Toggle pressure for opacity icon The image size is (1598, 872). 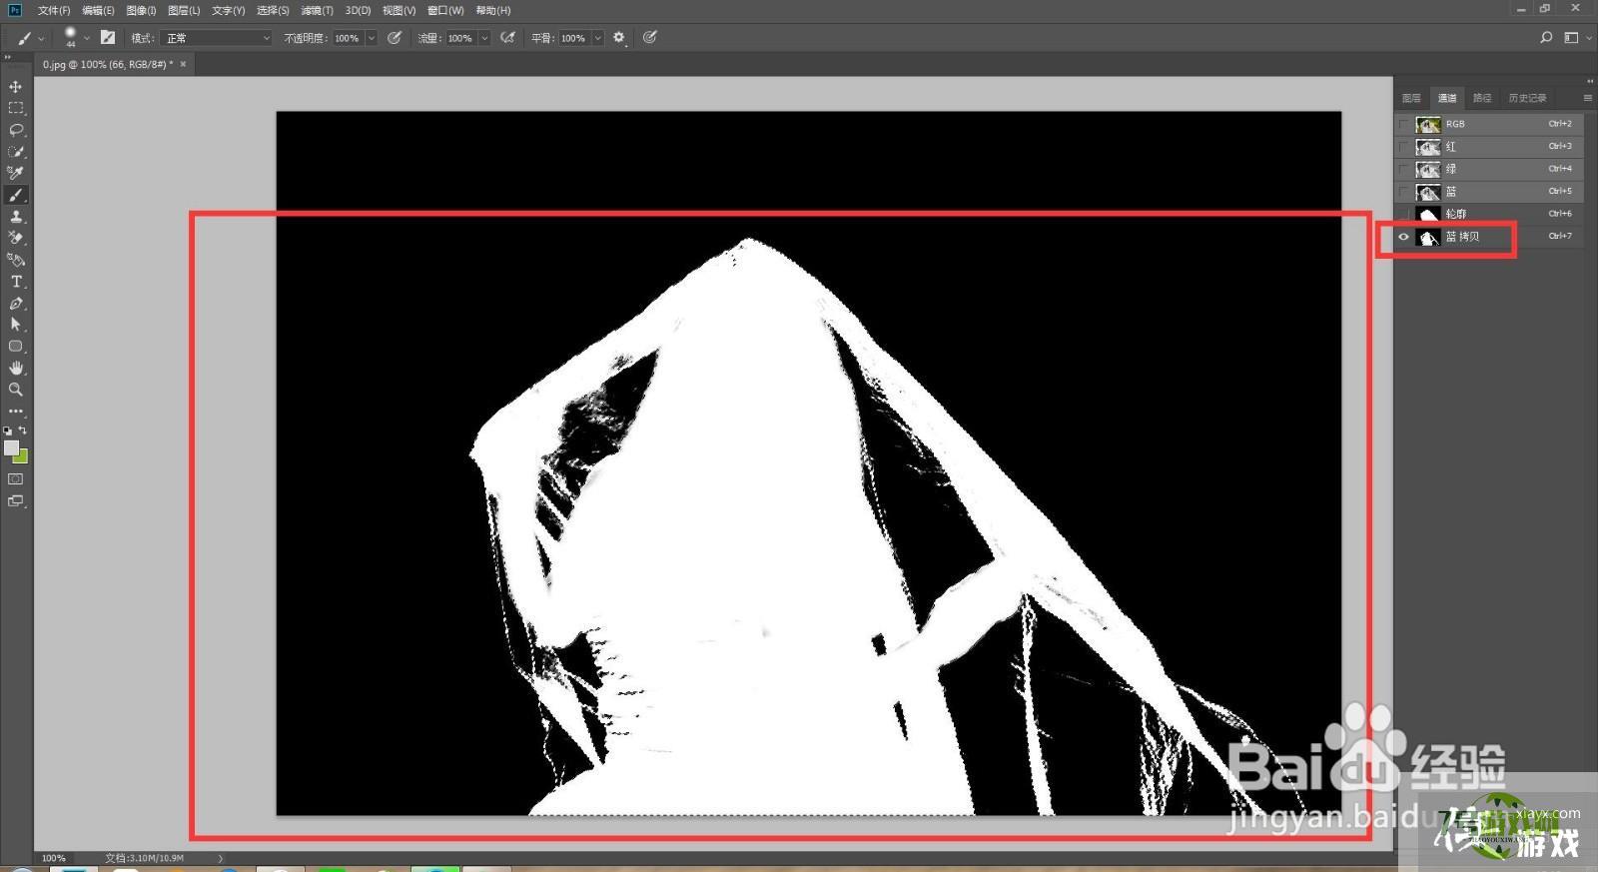[395, 38]
